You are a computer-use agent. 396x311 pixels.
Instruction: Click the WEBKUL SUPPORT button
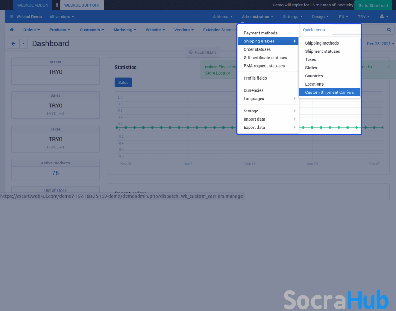[x=82, y=5]
